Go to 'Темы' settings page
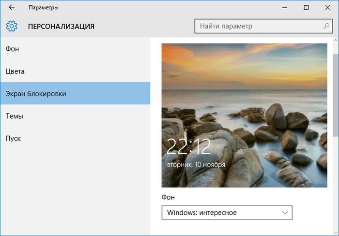The width and height of the screenshot is (339, 236). [15, 116]
